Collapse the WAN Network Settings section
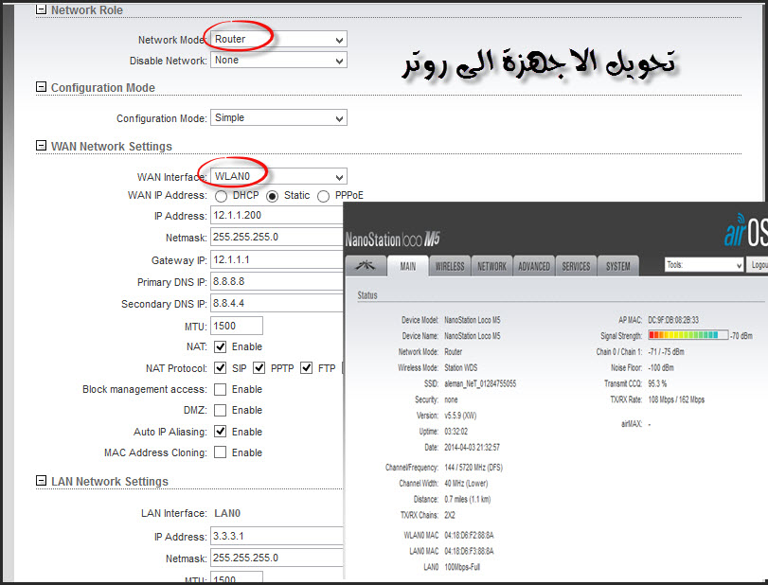Screen dimensions: 768x585 [41, 146]
